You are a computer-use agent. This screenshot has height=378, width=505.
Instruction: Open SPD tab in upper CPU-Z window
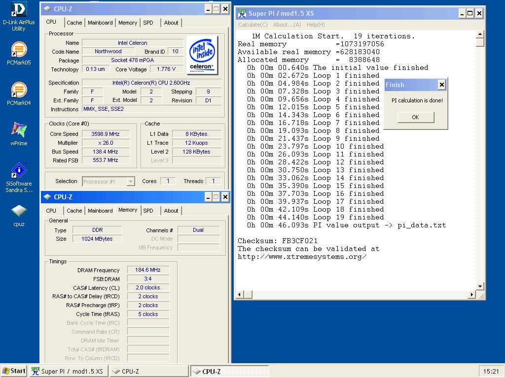pyautogui.click(x=148, y=23)
